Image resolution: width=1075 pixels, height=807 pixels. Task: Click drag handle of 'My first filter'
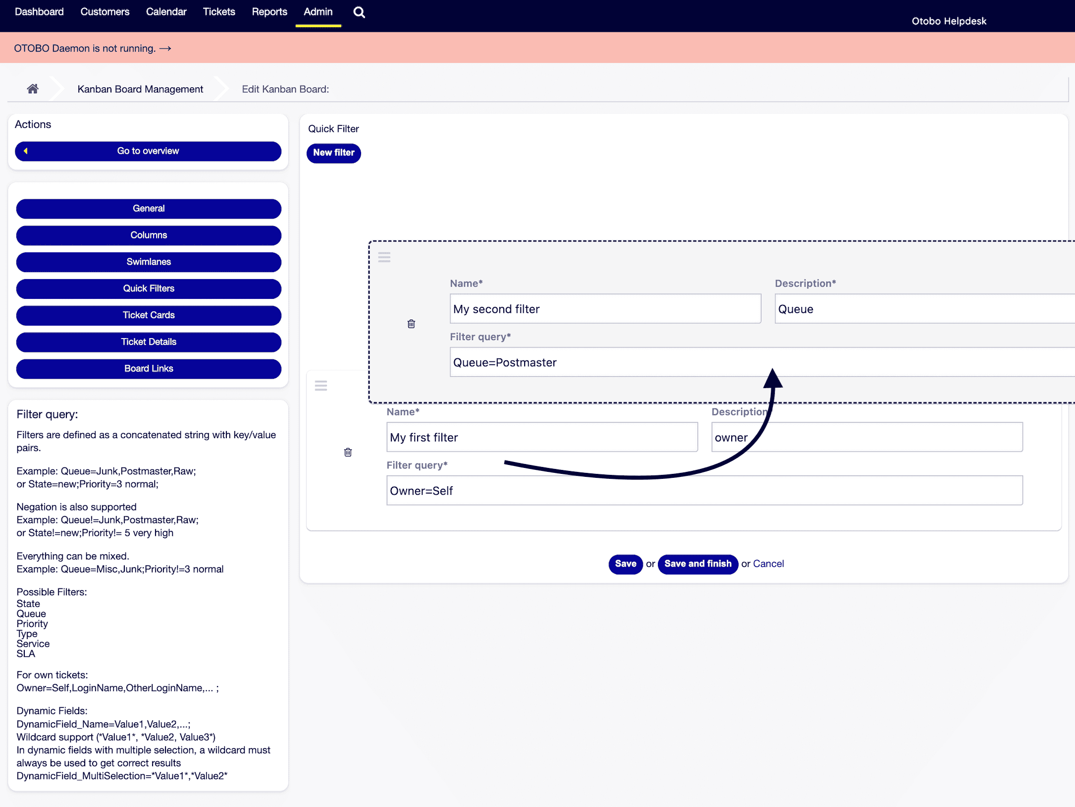pyautogui.click(x=321, y=386)
